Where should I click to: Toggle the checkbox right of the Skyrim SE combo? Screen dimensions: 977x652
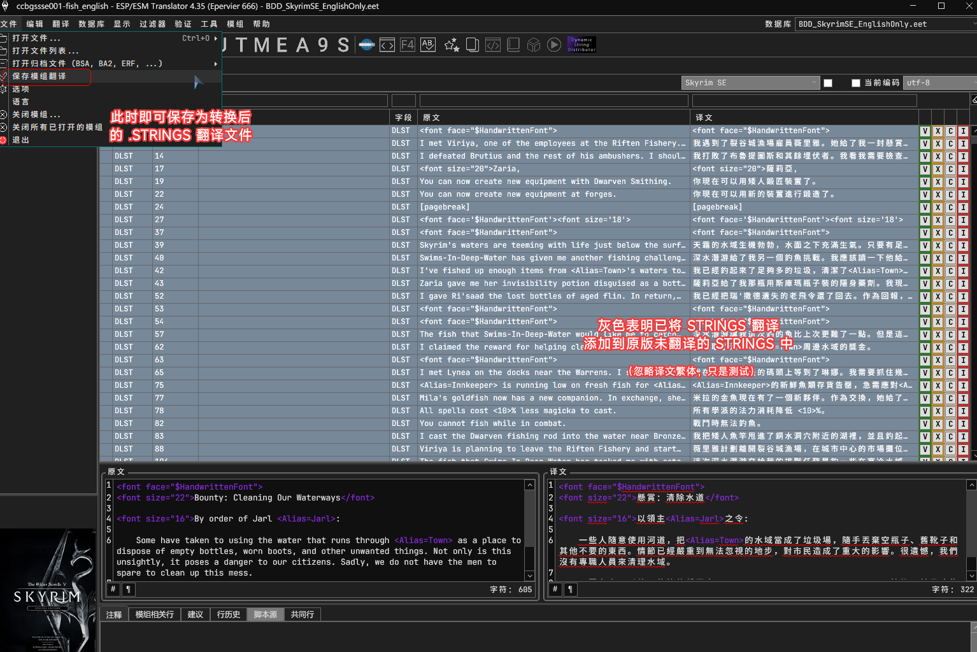coord(828,83)
